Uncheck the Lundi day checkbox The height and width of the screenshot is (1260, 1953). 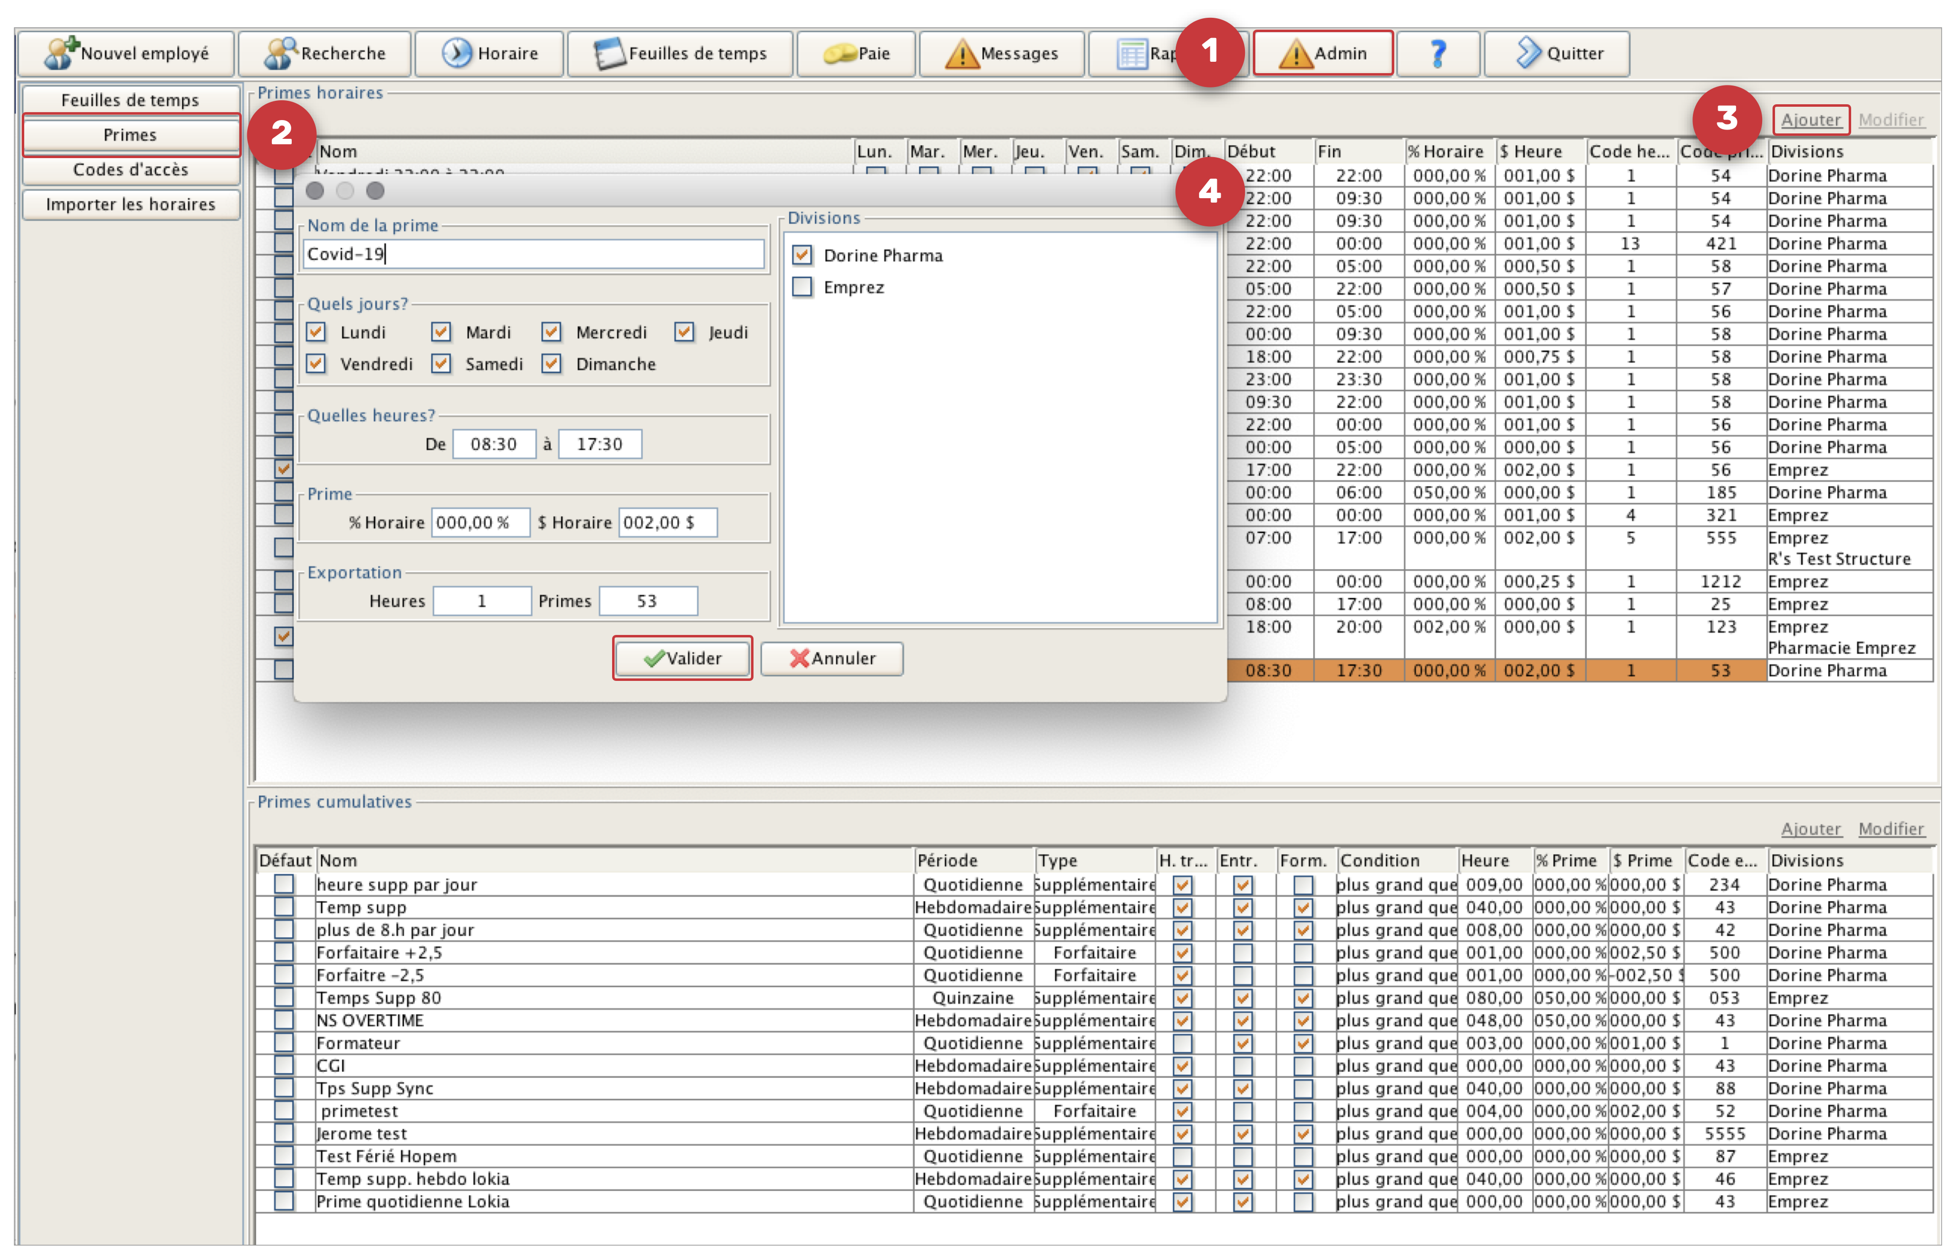316,332
